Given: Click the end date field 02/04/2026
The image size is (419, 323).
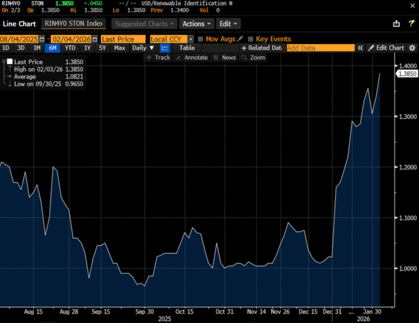Looking at the screenshot, I should click(x=71, y=39).
